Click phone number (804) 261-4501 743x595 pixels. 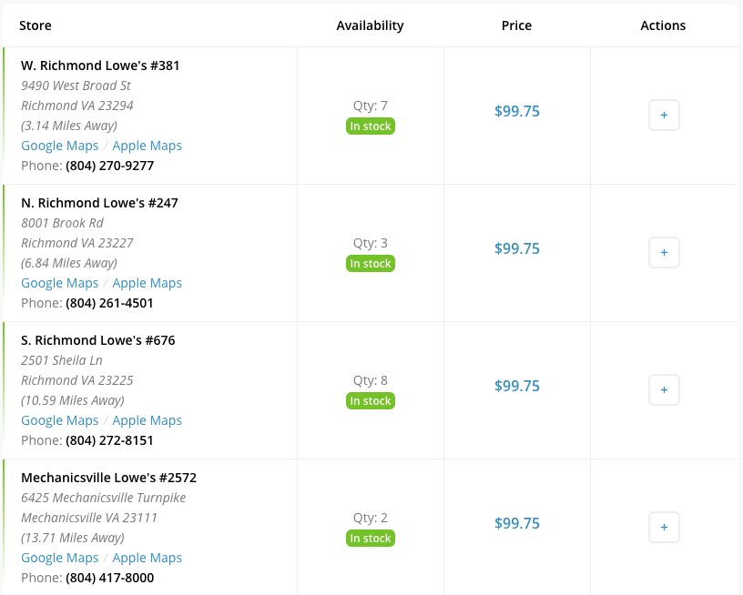click(x=109, y=303)
